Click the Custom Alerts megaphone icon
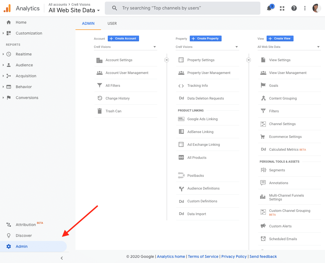 click(x=263, y=226)
